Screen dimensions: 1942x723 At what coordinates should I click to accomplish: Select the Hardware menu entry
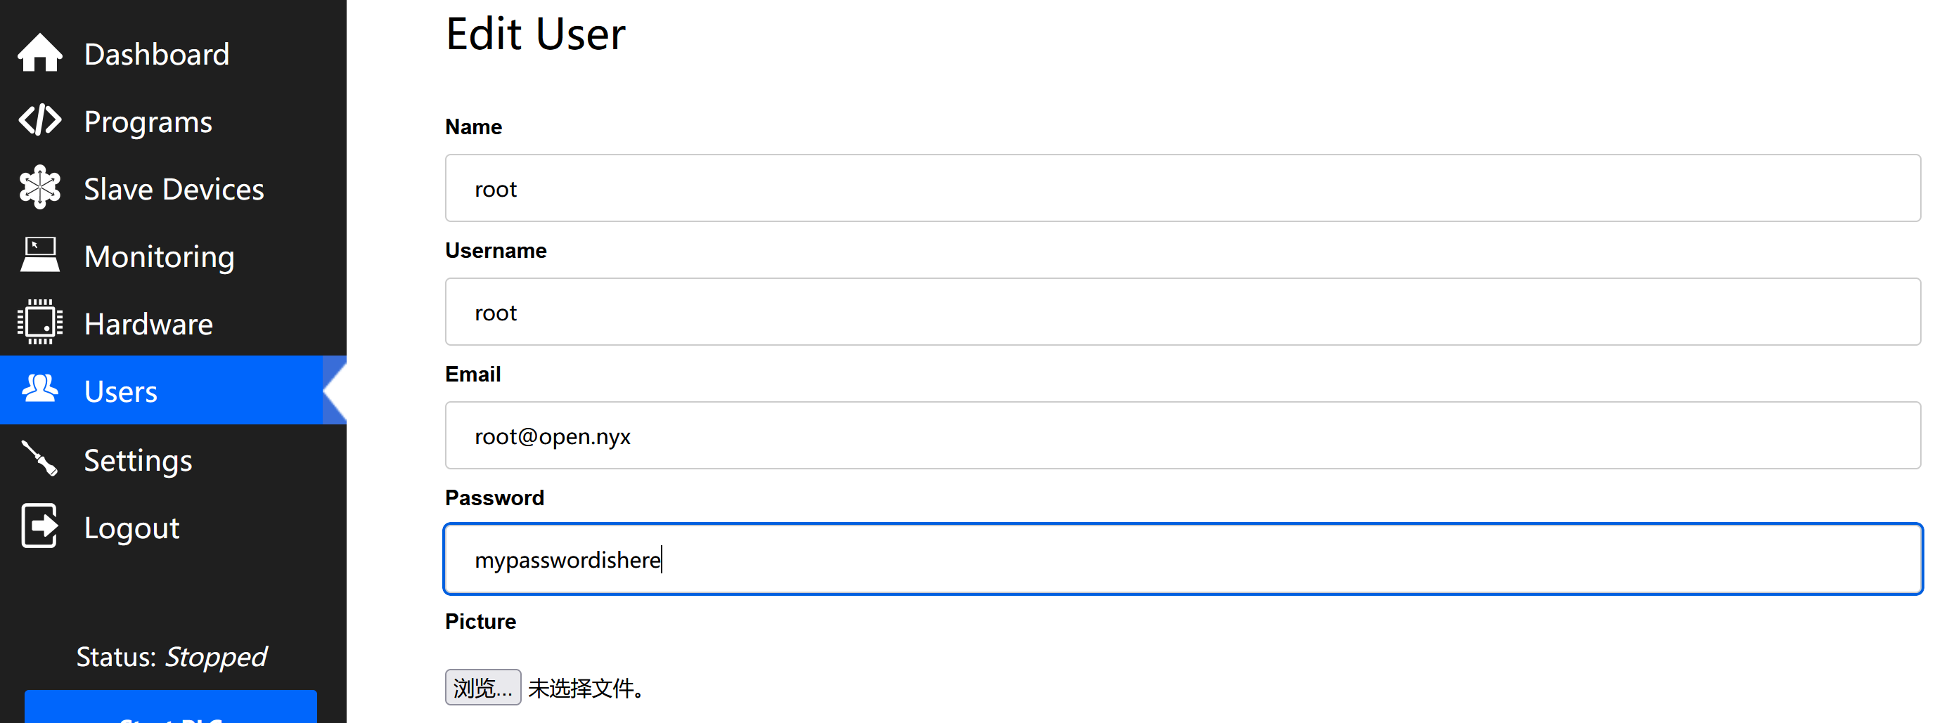coord(148,324)
